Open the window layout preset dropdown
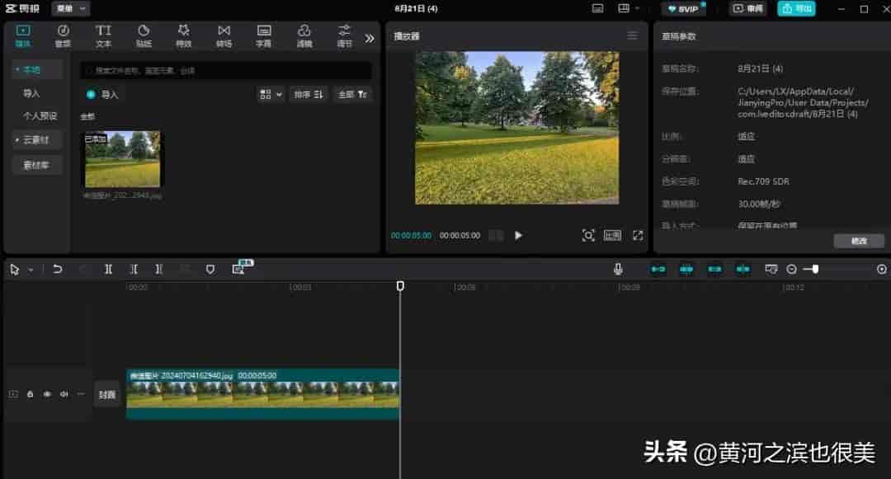This screenshot has width=891, height=479. (629, 8)
